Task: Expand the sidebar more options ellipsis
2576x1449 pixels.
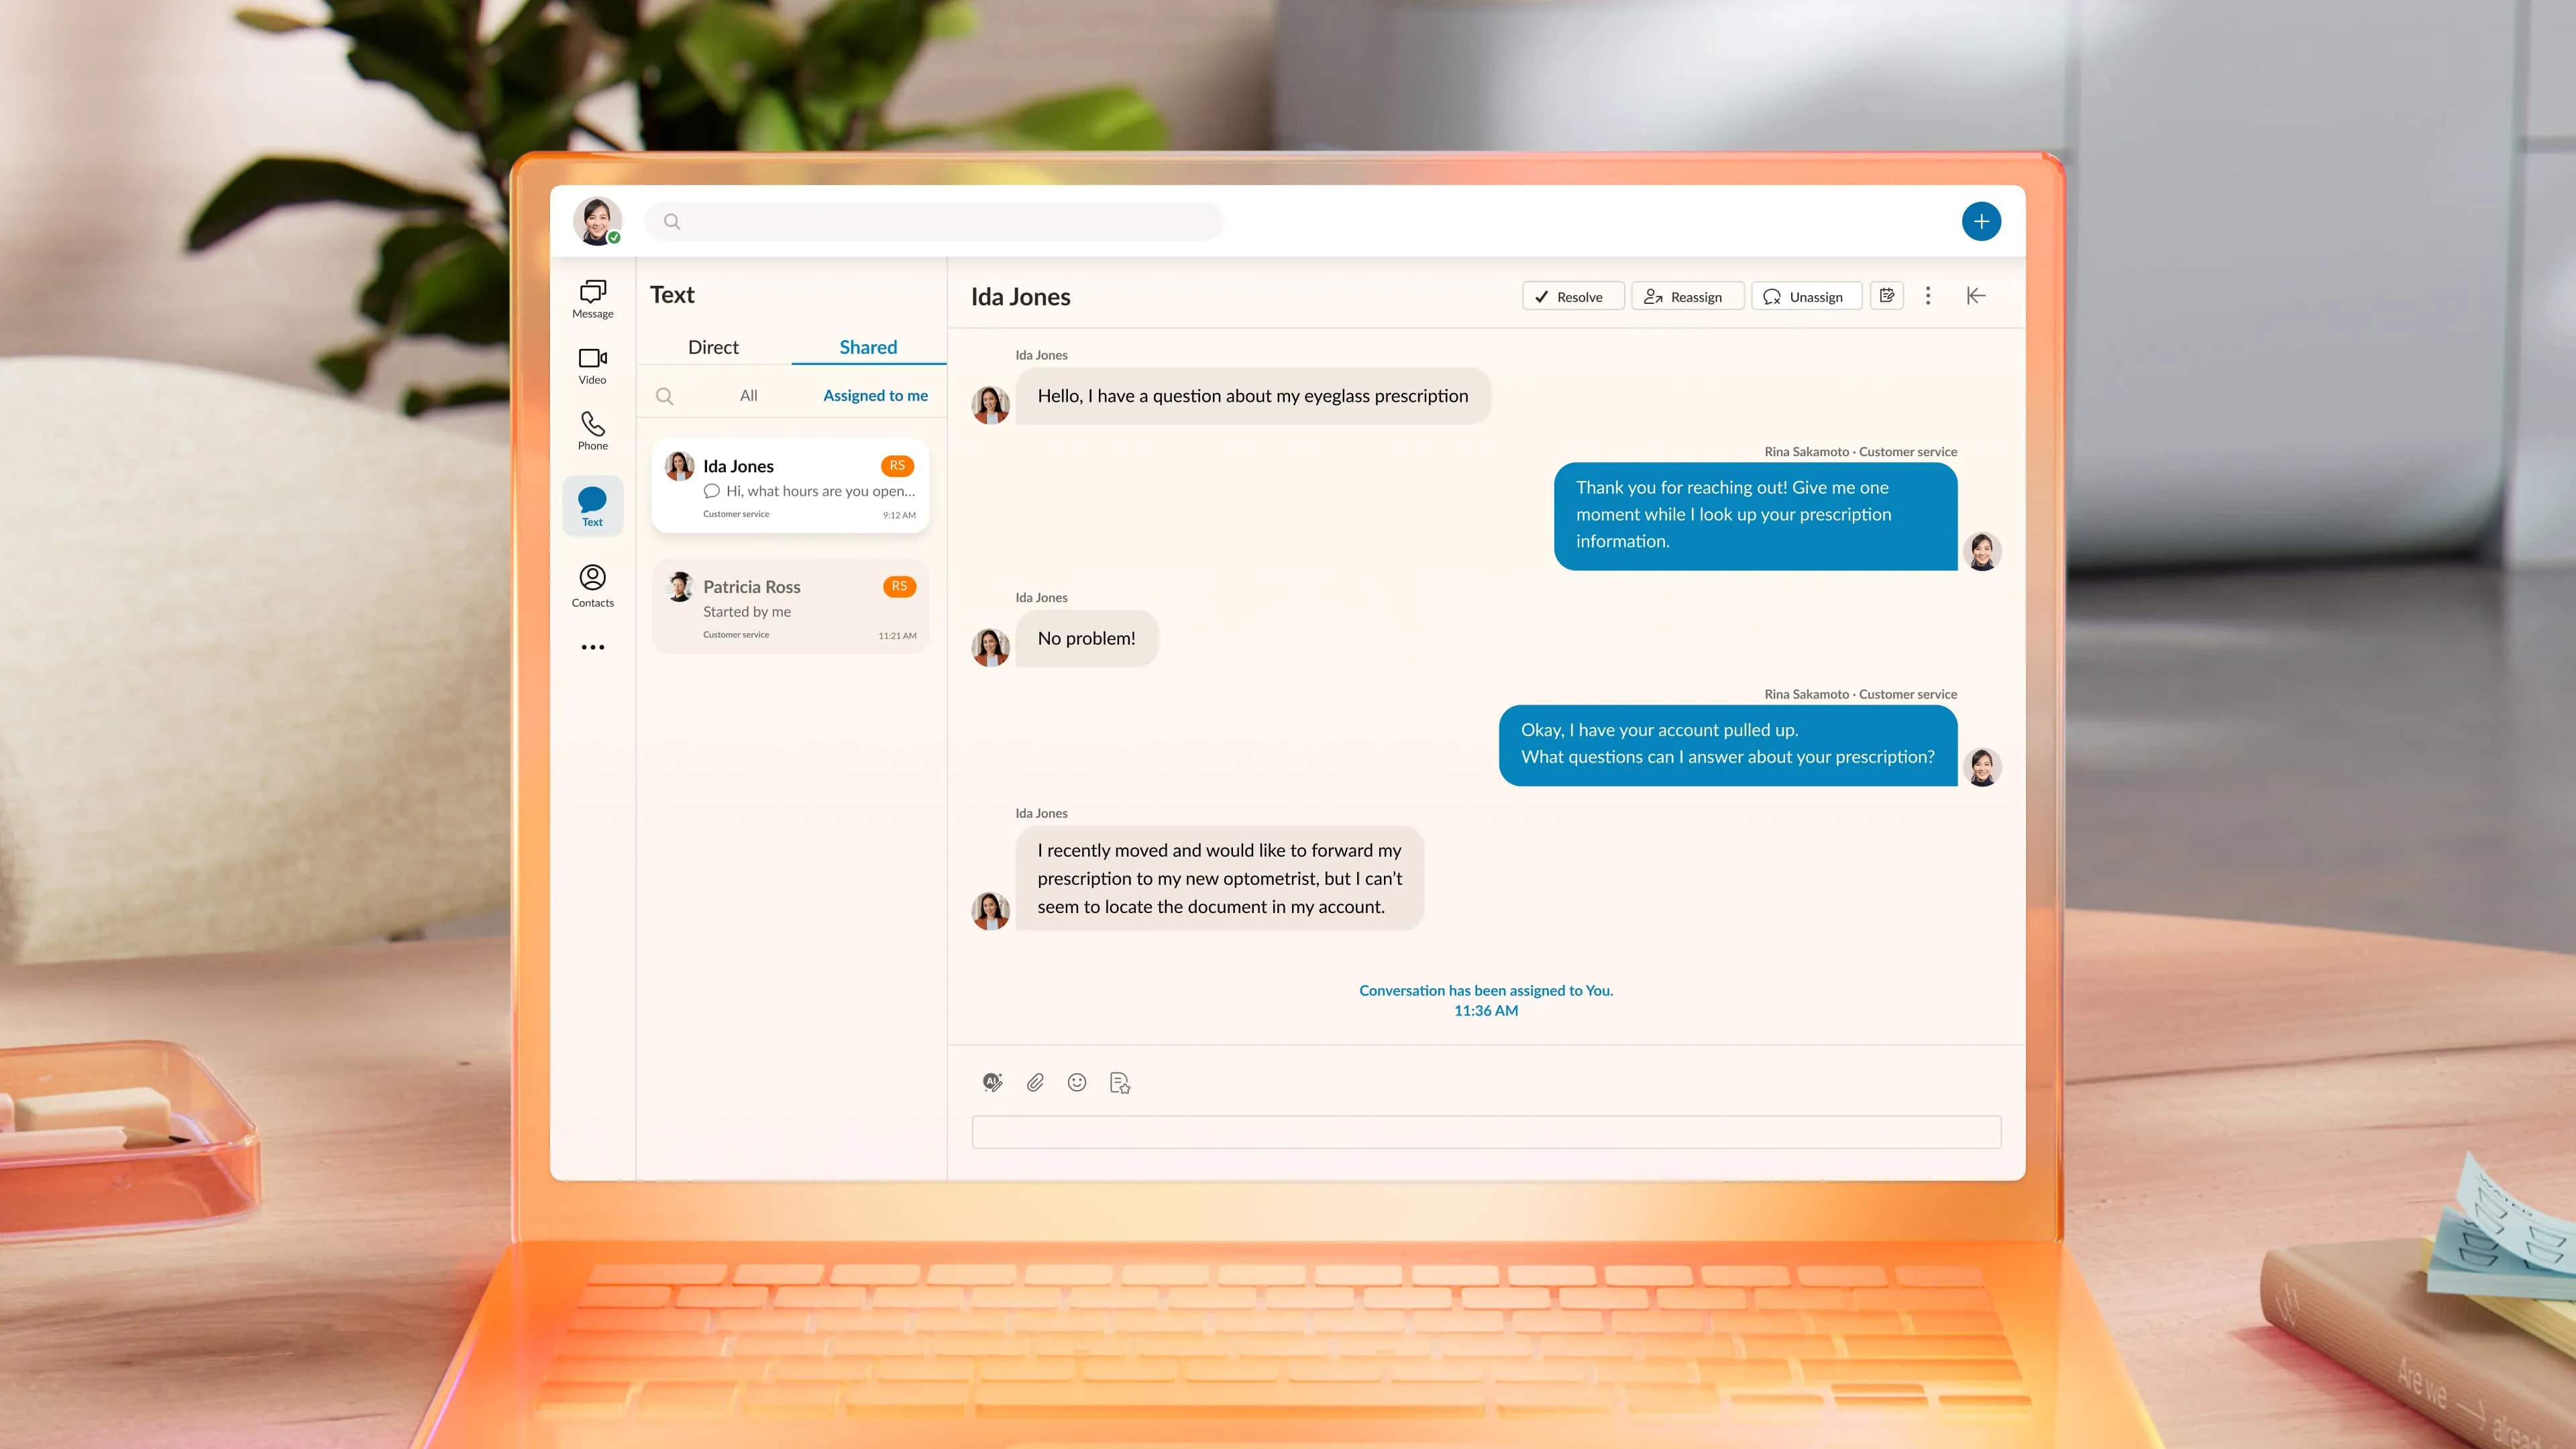Action: point(592,647)
